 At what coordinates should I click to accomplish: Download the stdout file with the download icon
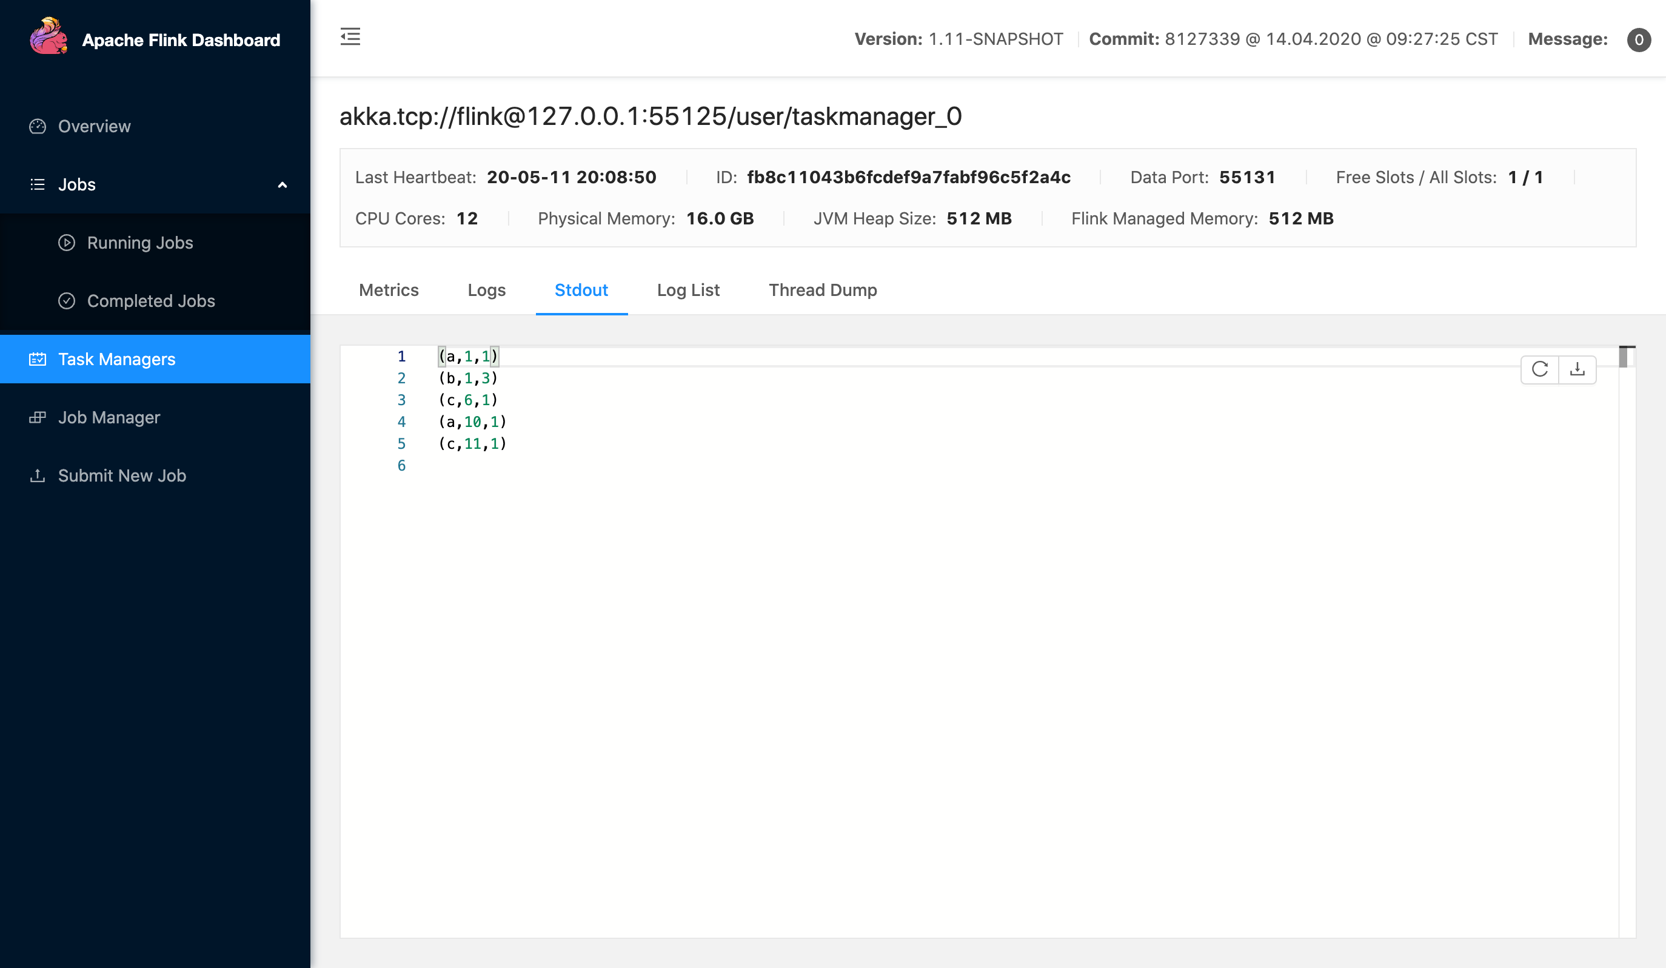1577,369
